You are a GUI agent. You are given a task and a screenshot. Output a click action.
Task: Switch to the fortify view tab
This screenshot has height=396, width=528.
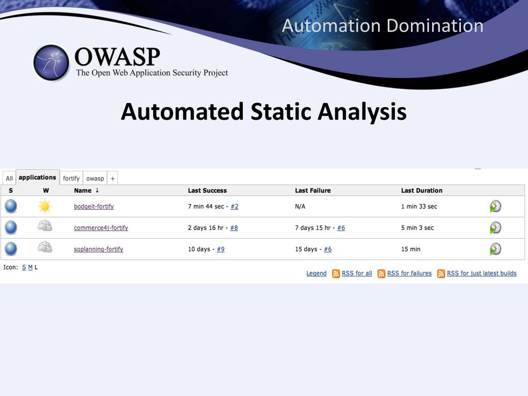(x=71, y=178)
